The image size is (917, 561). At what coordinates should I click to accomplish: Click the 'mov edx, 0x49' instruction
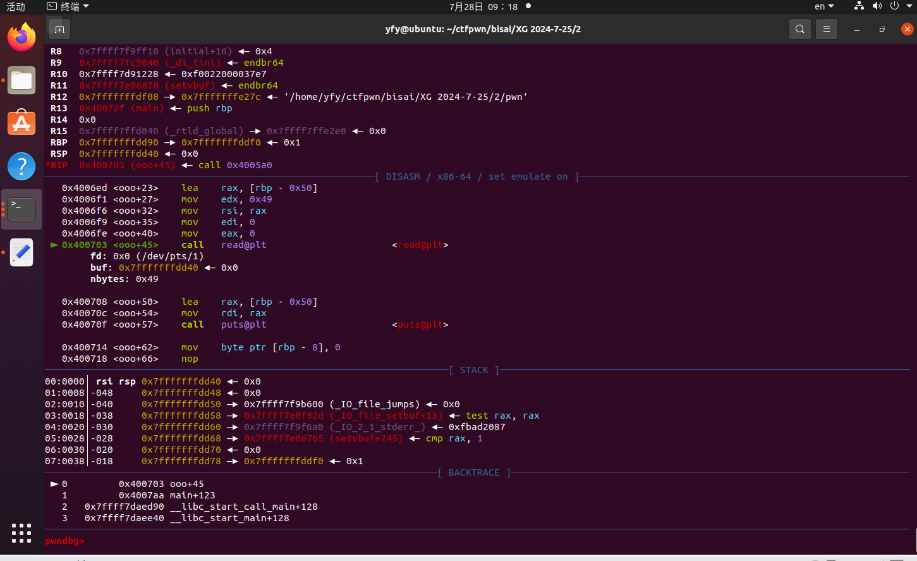point(226,199)
